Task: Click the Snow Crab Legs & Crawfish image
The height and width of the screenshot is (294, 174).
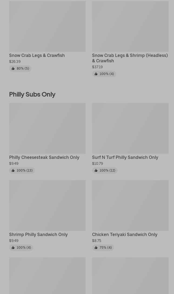Action: 47,26
